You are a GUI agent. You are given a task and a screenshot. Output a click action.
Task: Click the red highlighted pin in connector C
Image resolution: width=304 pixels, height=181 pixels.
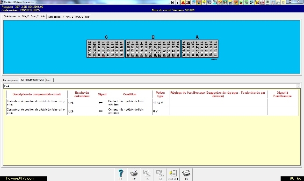coord(103,55)
